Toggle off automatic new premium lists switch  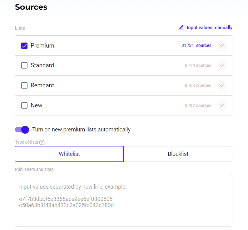coord(22,130)
